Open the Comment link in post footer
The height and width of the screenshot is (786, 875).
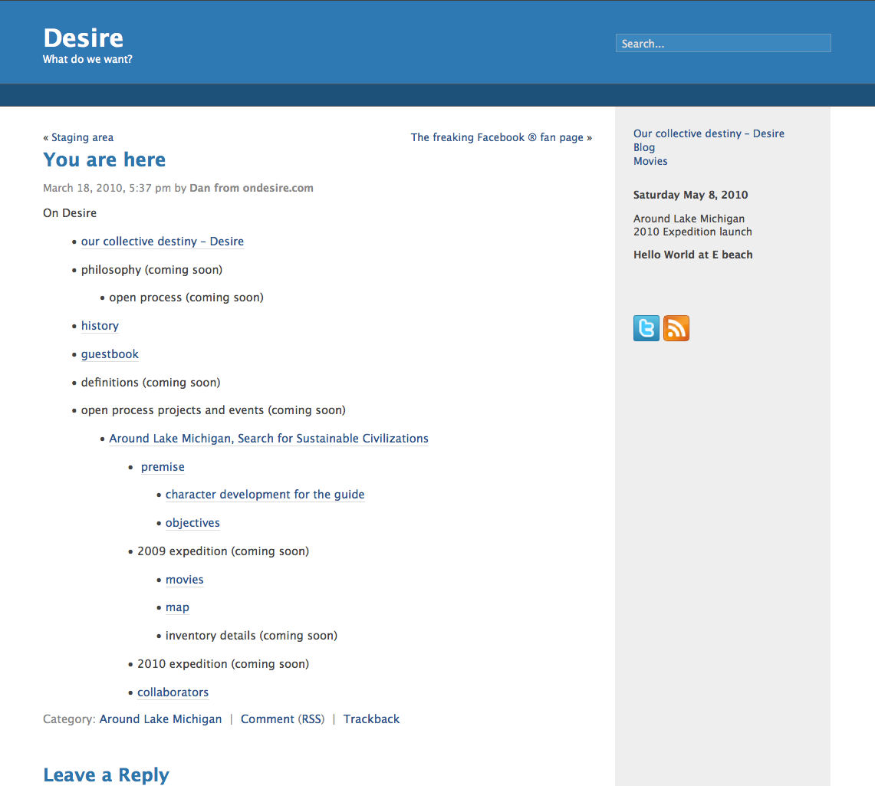coord(268,719)
